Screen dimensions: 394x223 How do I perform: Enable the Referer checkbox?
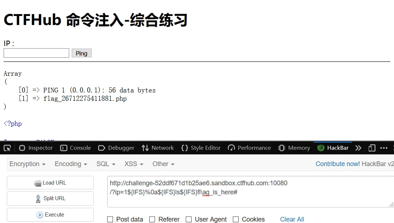(x=152, y=219)
